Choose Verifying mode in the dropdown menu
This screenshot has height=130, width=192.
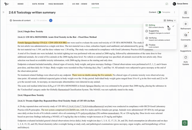pyautogui.click(x=160, y=39)
